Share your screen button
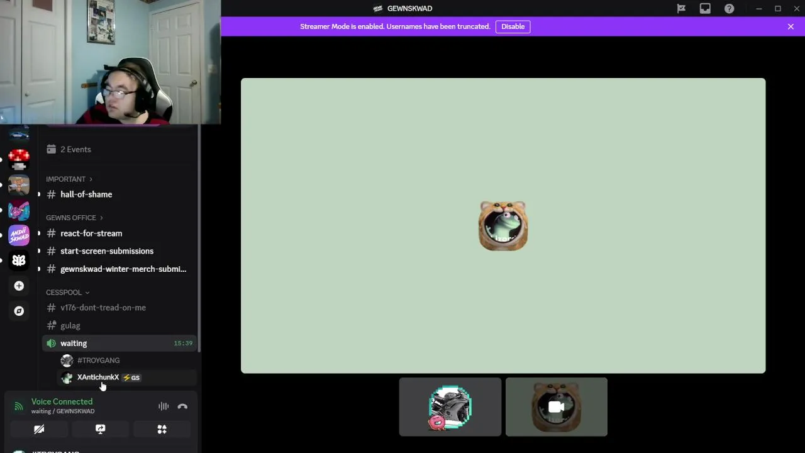Viewport: 805px width, 453px height. click(x=101, y=429)
